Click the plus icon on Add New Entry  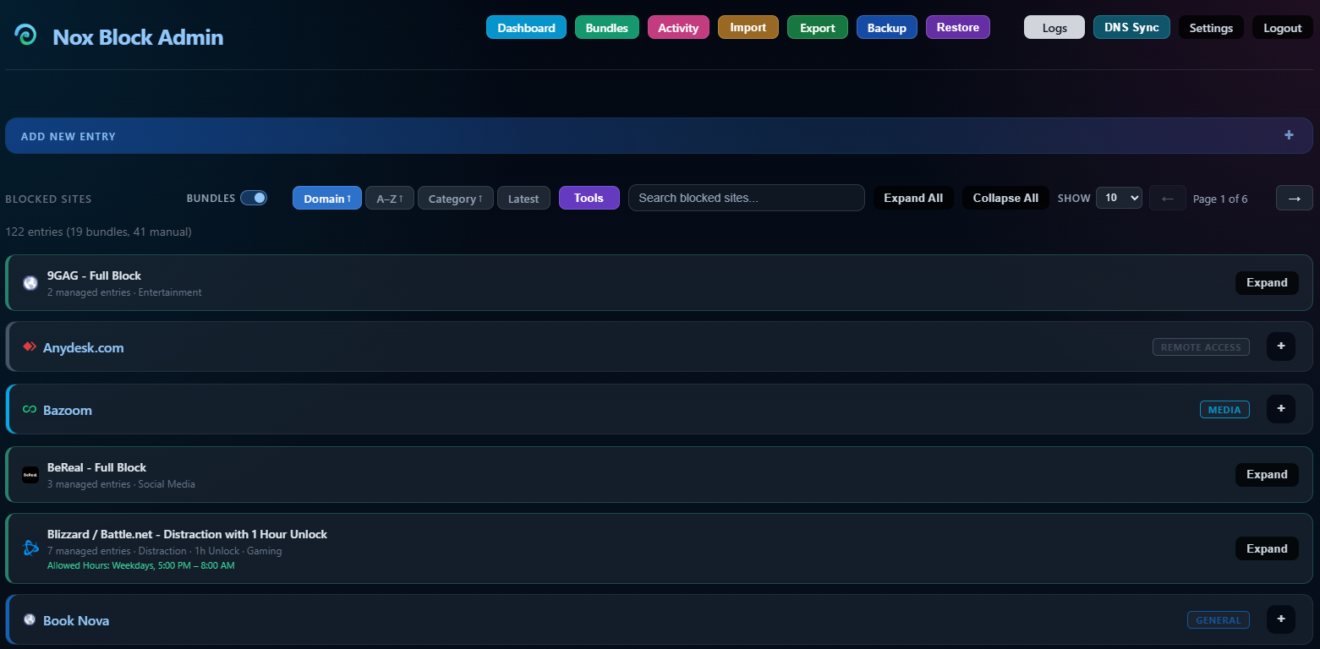pos(1289,135)
